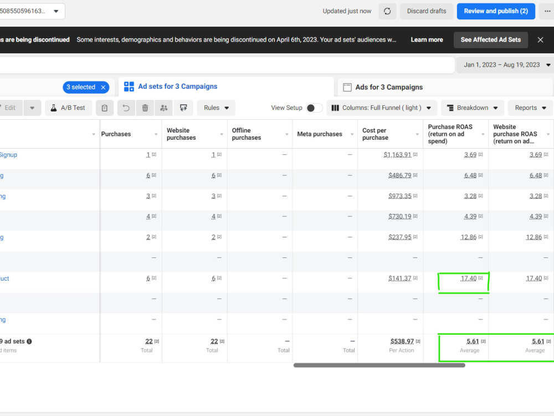Open the Breakdown dropdown
The height and width of the screenshot is (416, 554).
pos(472,108)
